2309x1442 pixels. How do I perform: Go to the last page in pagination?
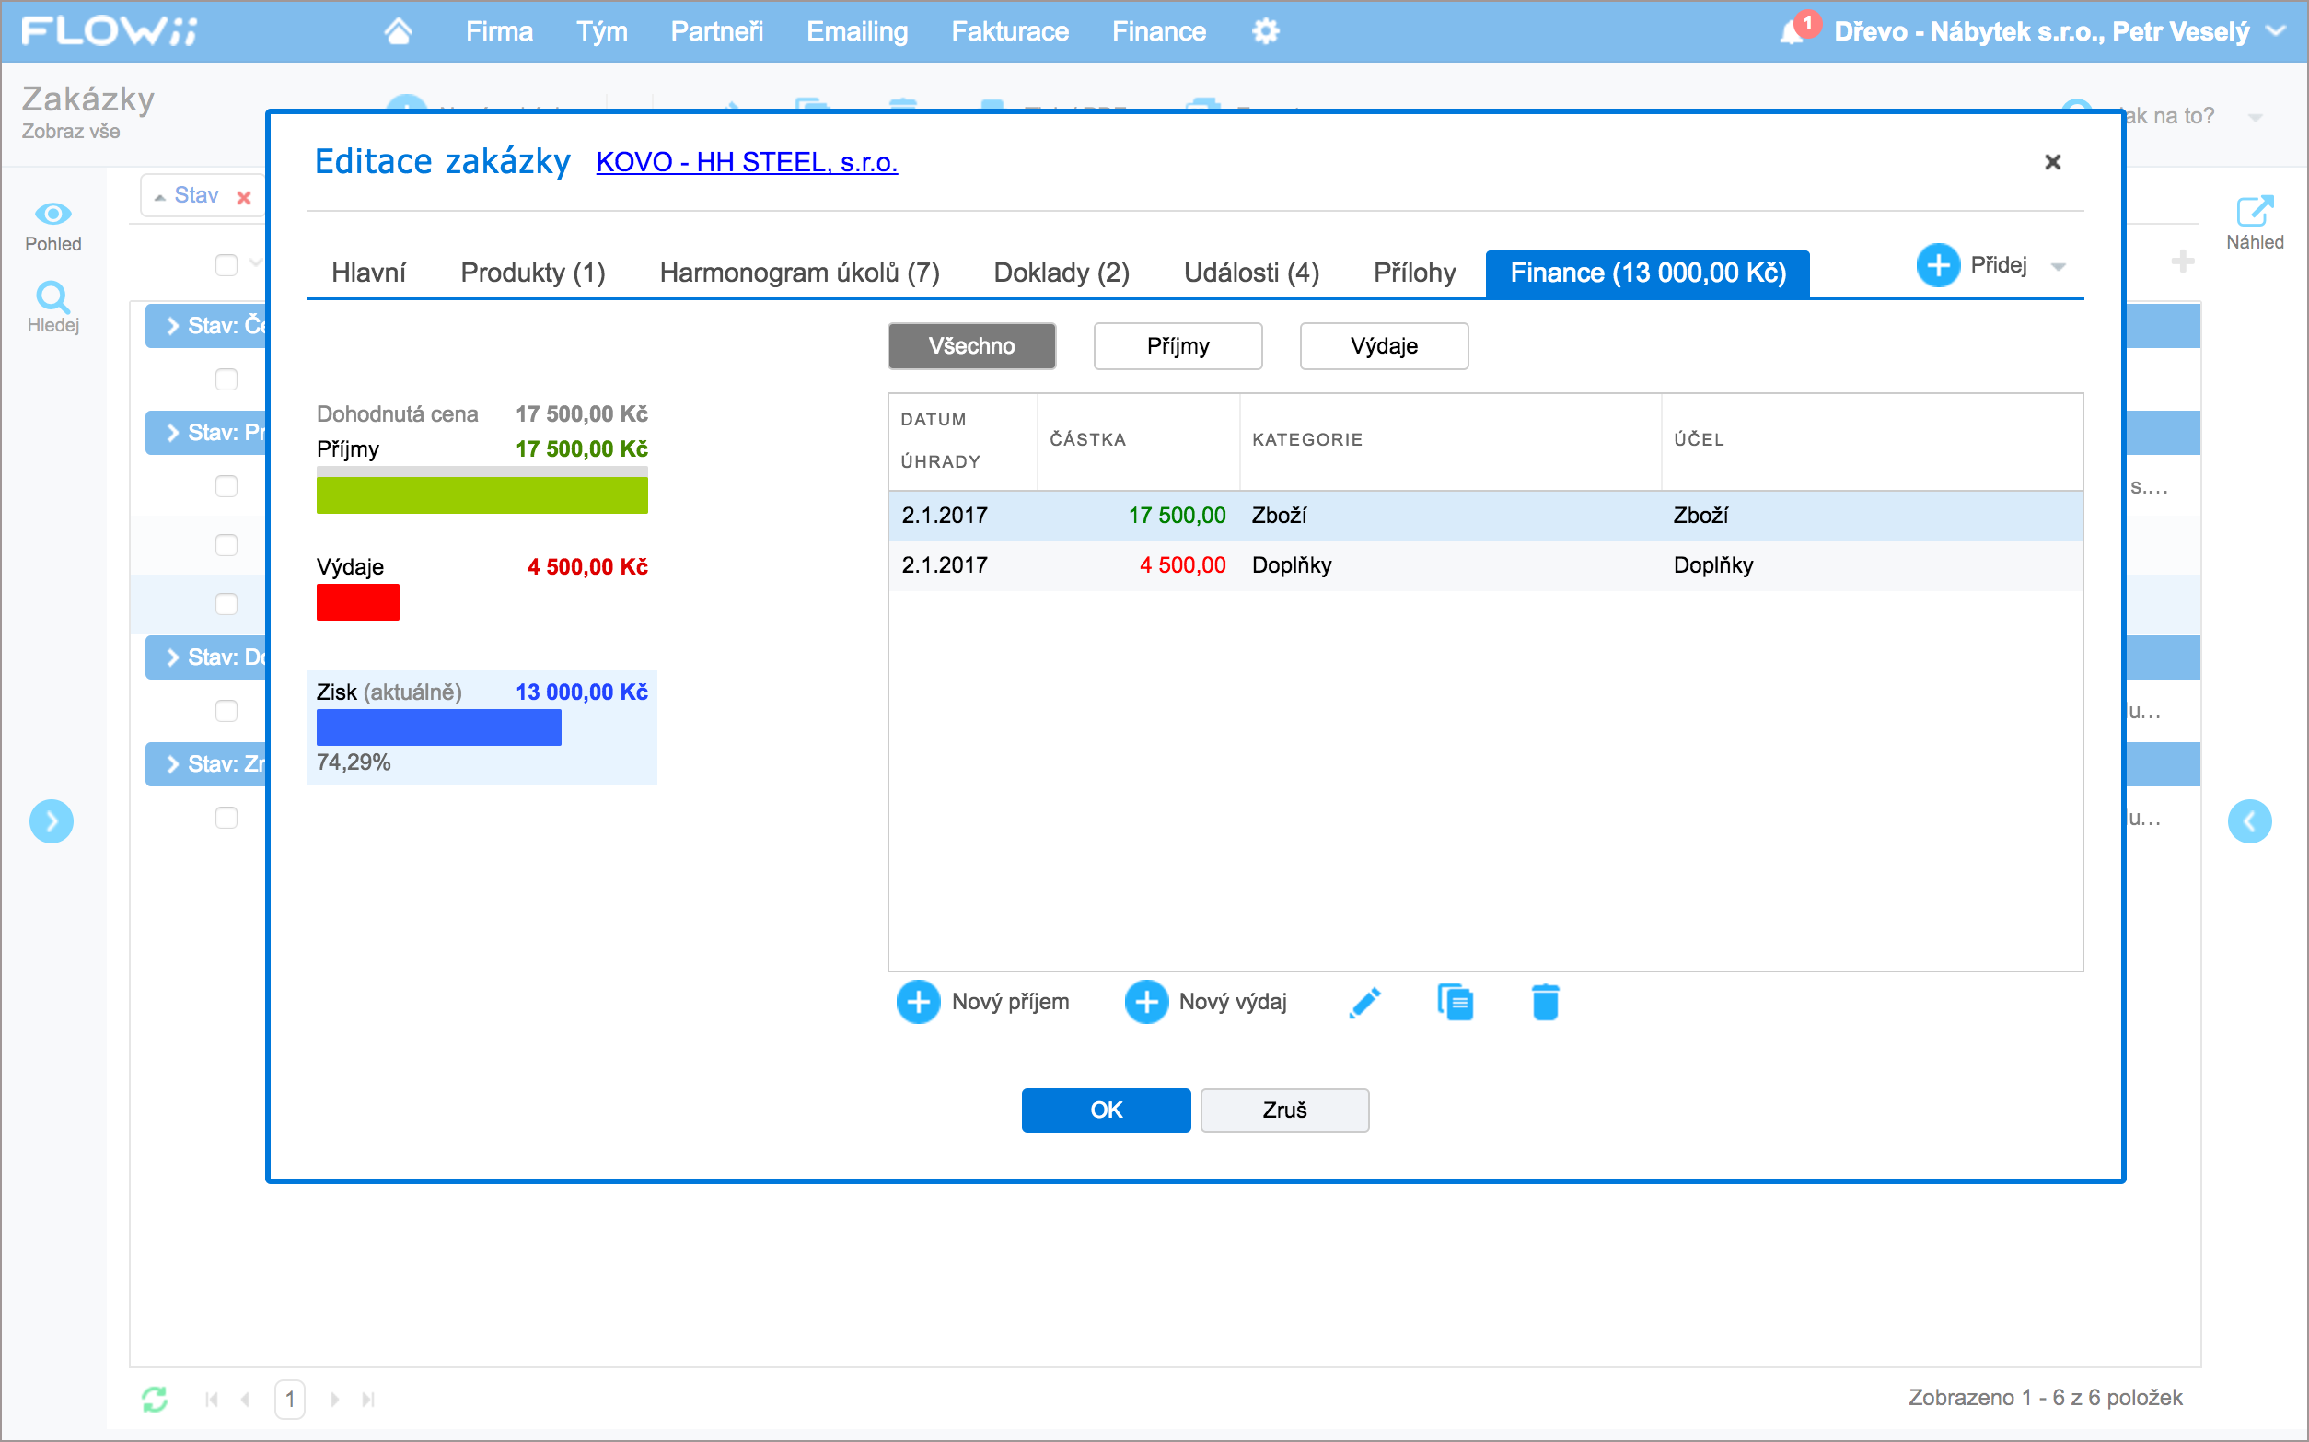click(x=368, y=1399)
